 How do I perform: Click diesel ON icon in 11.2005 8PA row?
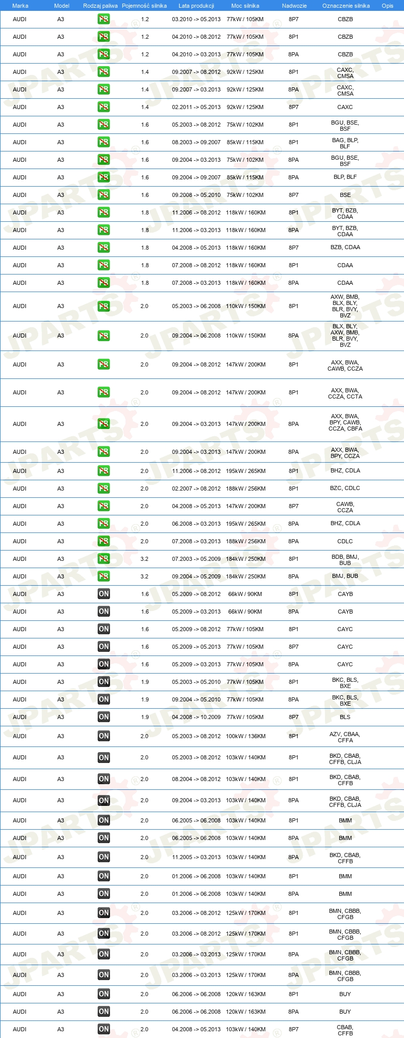[x=104, y=857]
